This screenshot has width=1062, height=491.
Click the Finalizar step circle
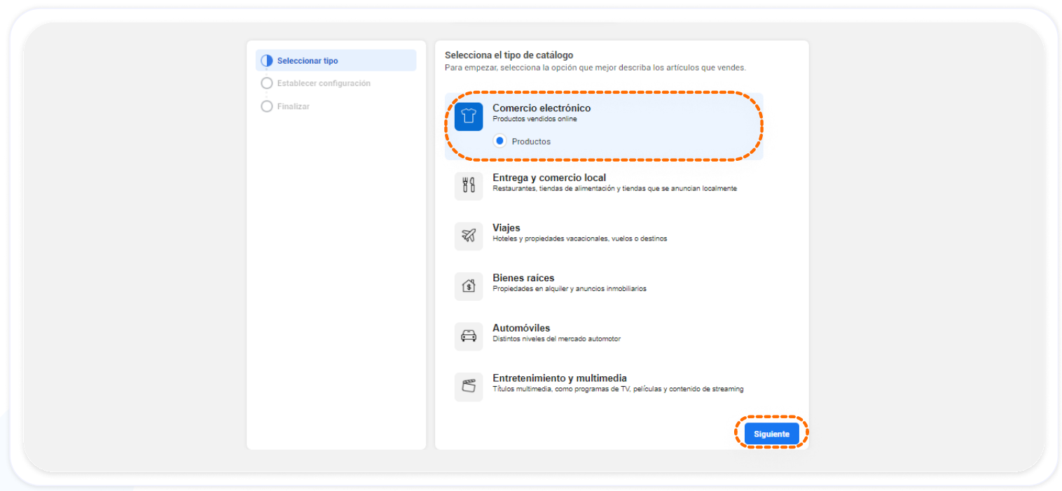[266, 106]
